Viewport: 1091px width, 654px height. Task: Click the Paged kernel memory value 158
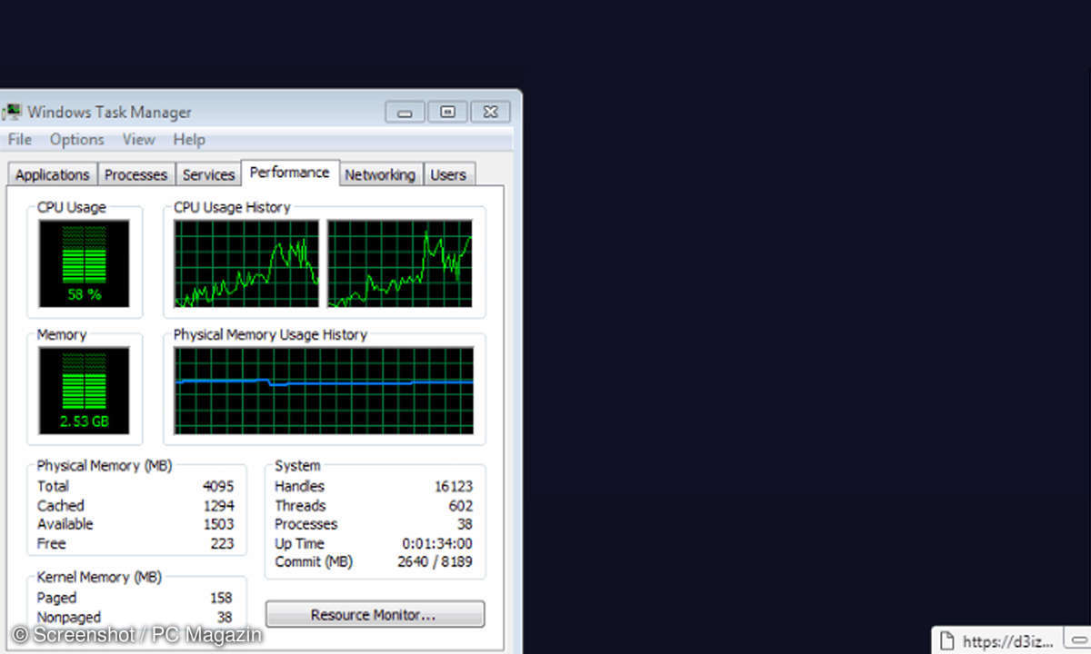click(221, 598)
